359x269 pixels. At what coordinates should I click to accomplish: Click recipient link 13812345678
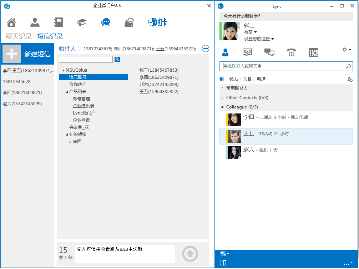point(98,49)
